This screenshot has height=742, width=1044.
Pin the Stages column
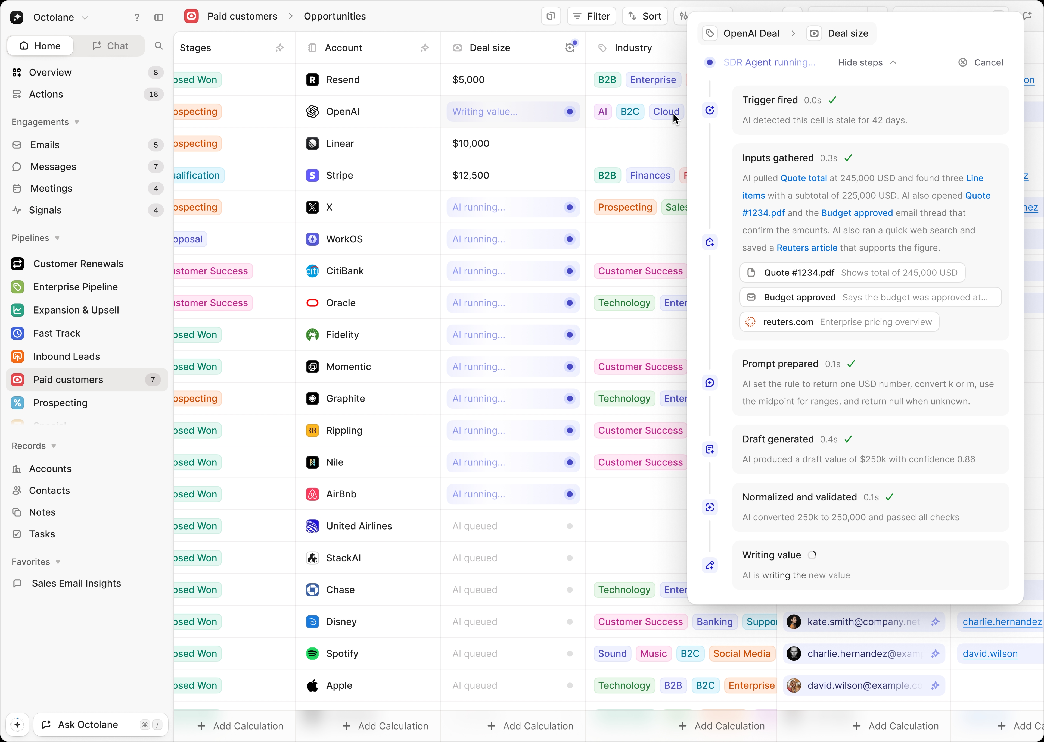280,48
